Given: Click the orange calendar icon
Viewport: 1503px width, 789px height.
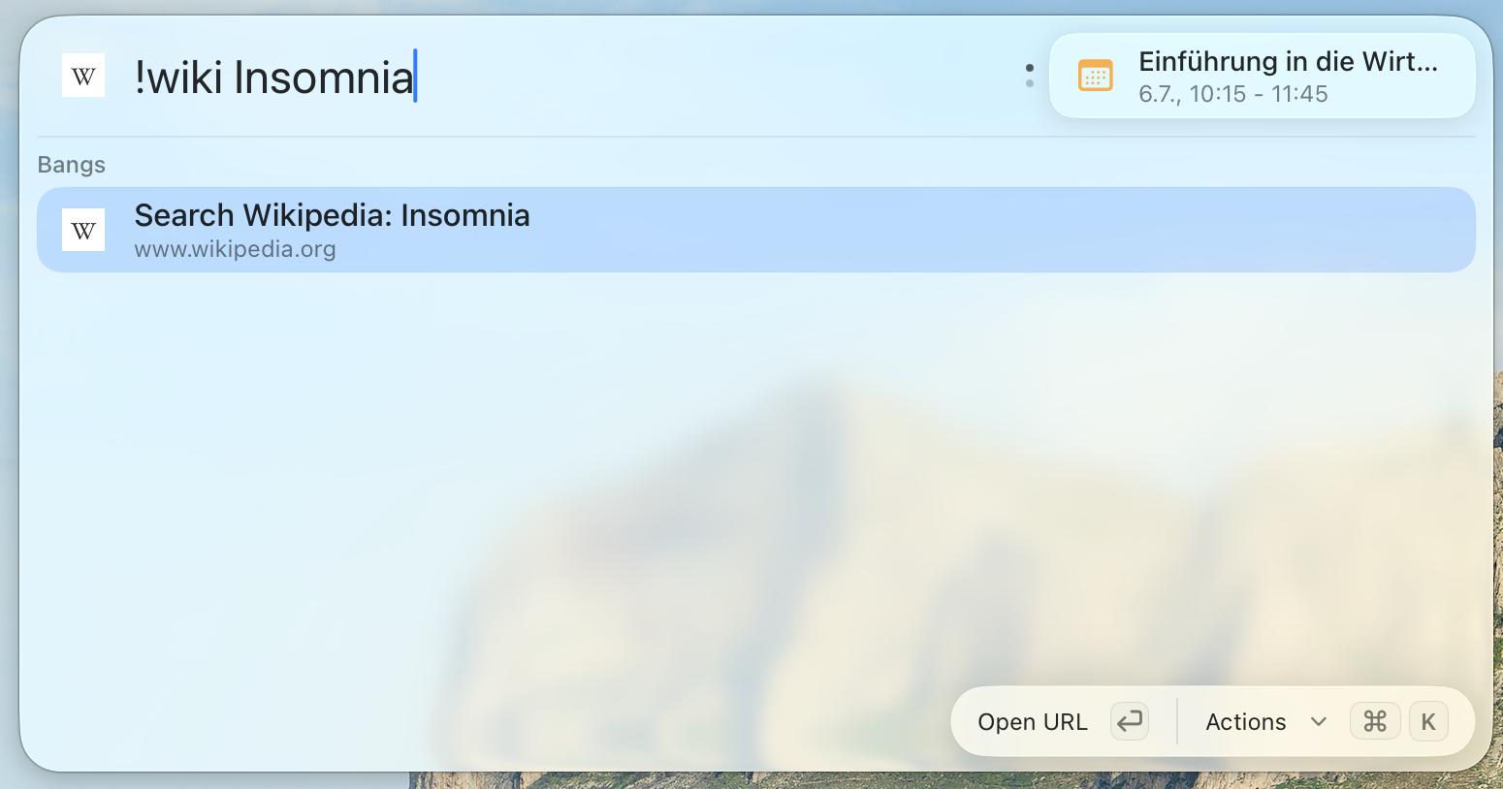Looking at the screenshot, I should point(1096,76).
